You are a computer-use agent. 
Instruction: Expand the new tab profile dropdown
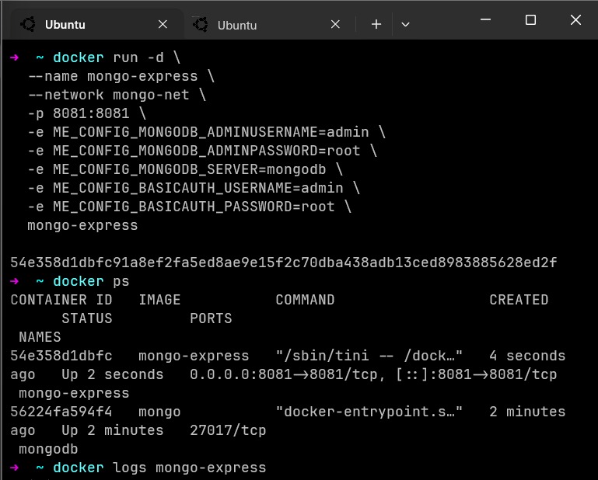point(405,24)
